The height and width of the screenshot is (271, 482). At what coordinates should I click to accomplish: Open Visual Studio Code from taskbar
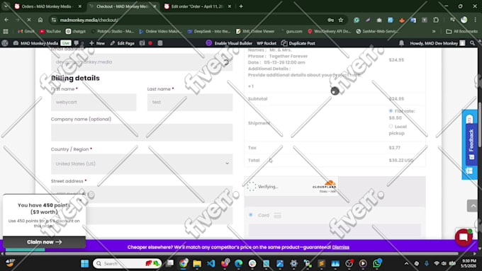point(211,263)
